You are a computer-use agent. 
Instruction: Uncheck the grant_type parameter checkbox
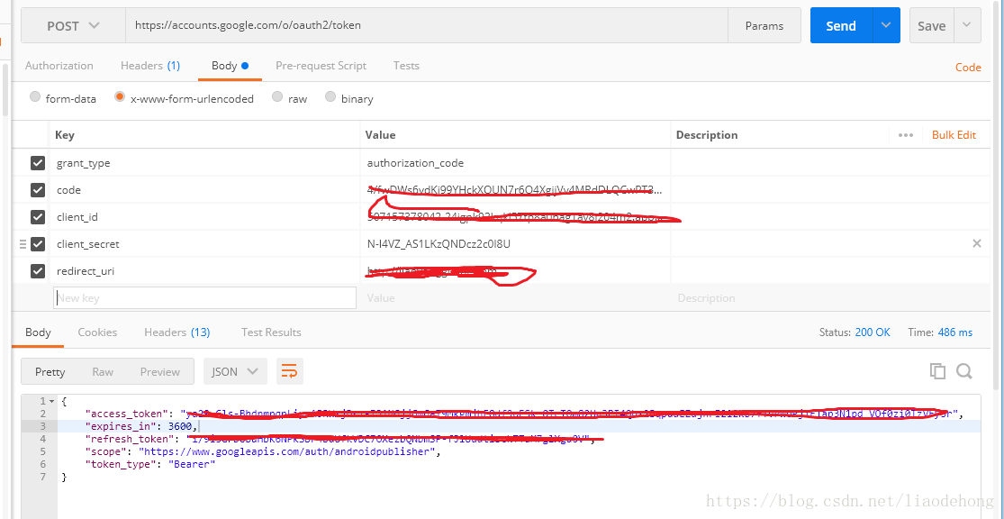[38, 163]
